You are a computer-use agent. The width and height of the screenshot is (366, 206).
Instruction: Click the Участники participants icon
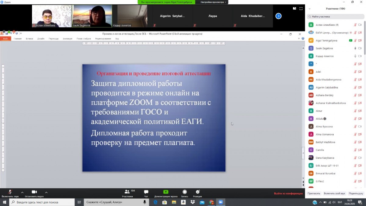coord(127,192)
